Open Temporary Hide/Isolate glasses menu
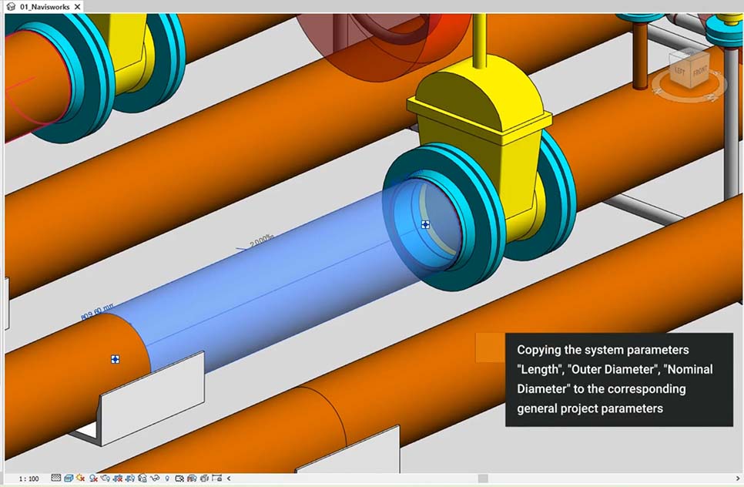This screenshot has width=744, height=487. (154, 479)
